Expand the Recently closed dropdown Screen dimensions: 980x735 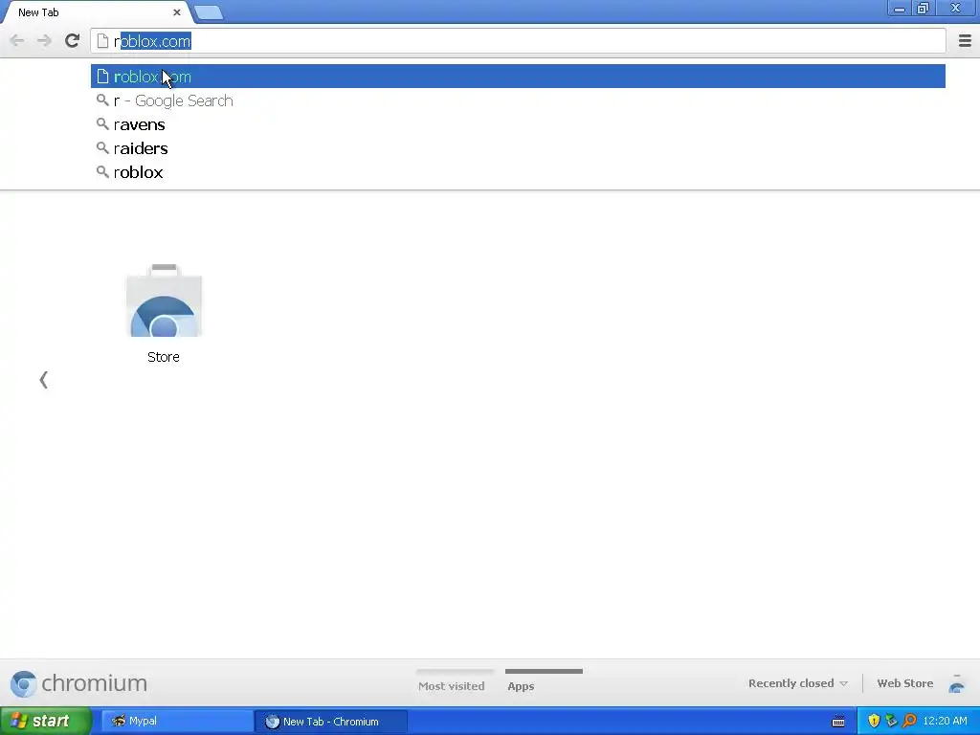pyautogui.click(x=797, y=683)
